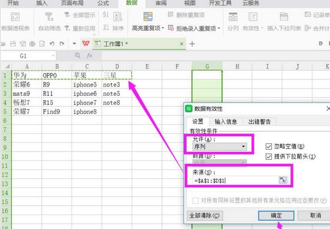Screen dimensions: 330x229
Task: Click the 取消 button
Action: pyautogui.click(x=315, y=216)
